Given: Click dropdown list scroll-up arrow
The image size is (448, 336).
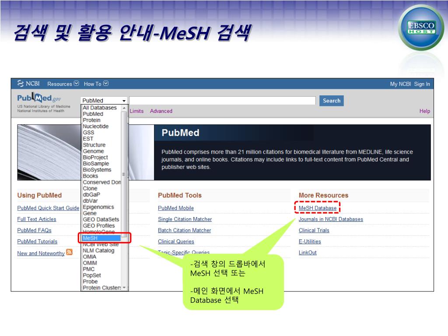Looking at the screenshot, I should pyautogui.click(x=124, y=108).
